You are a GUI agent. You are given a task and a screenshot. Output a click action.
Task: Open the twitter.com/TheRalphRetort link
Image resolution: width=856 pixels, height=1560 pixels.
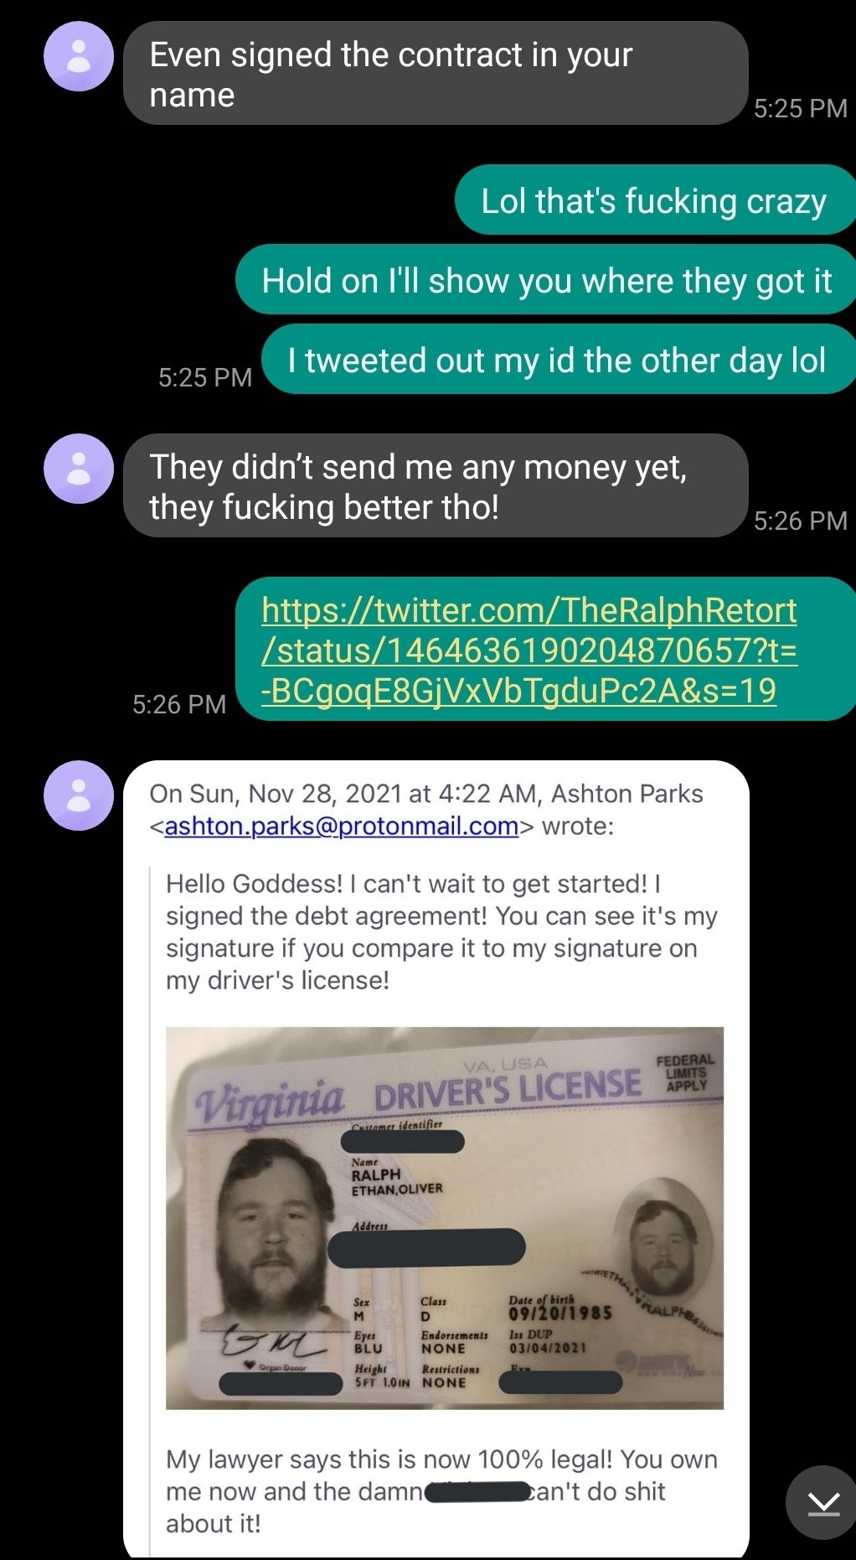point(529,650)
